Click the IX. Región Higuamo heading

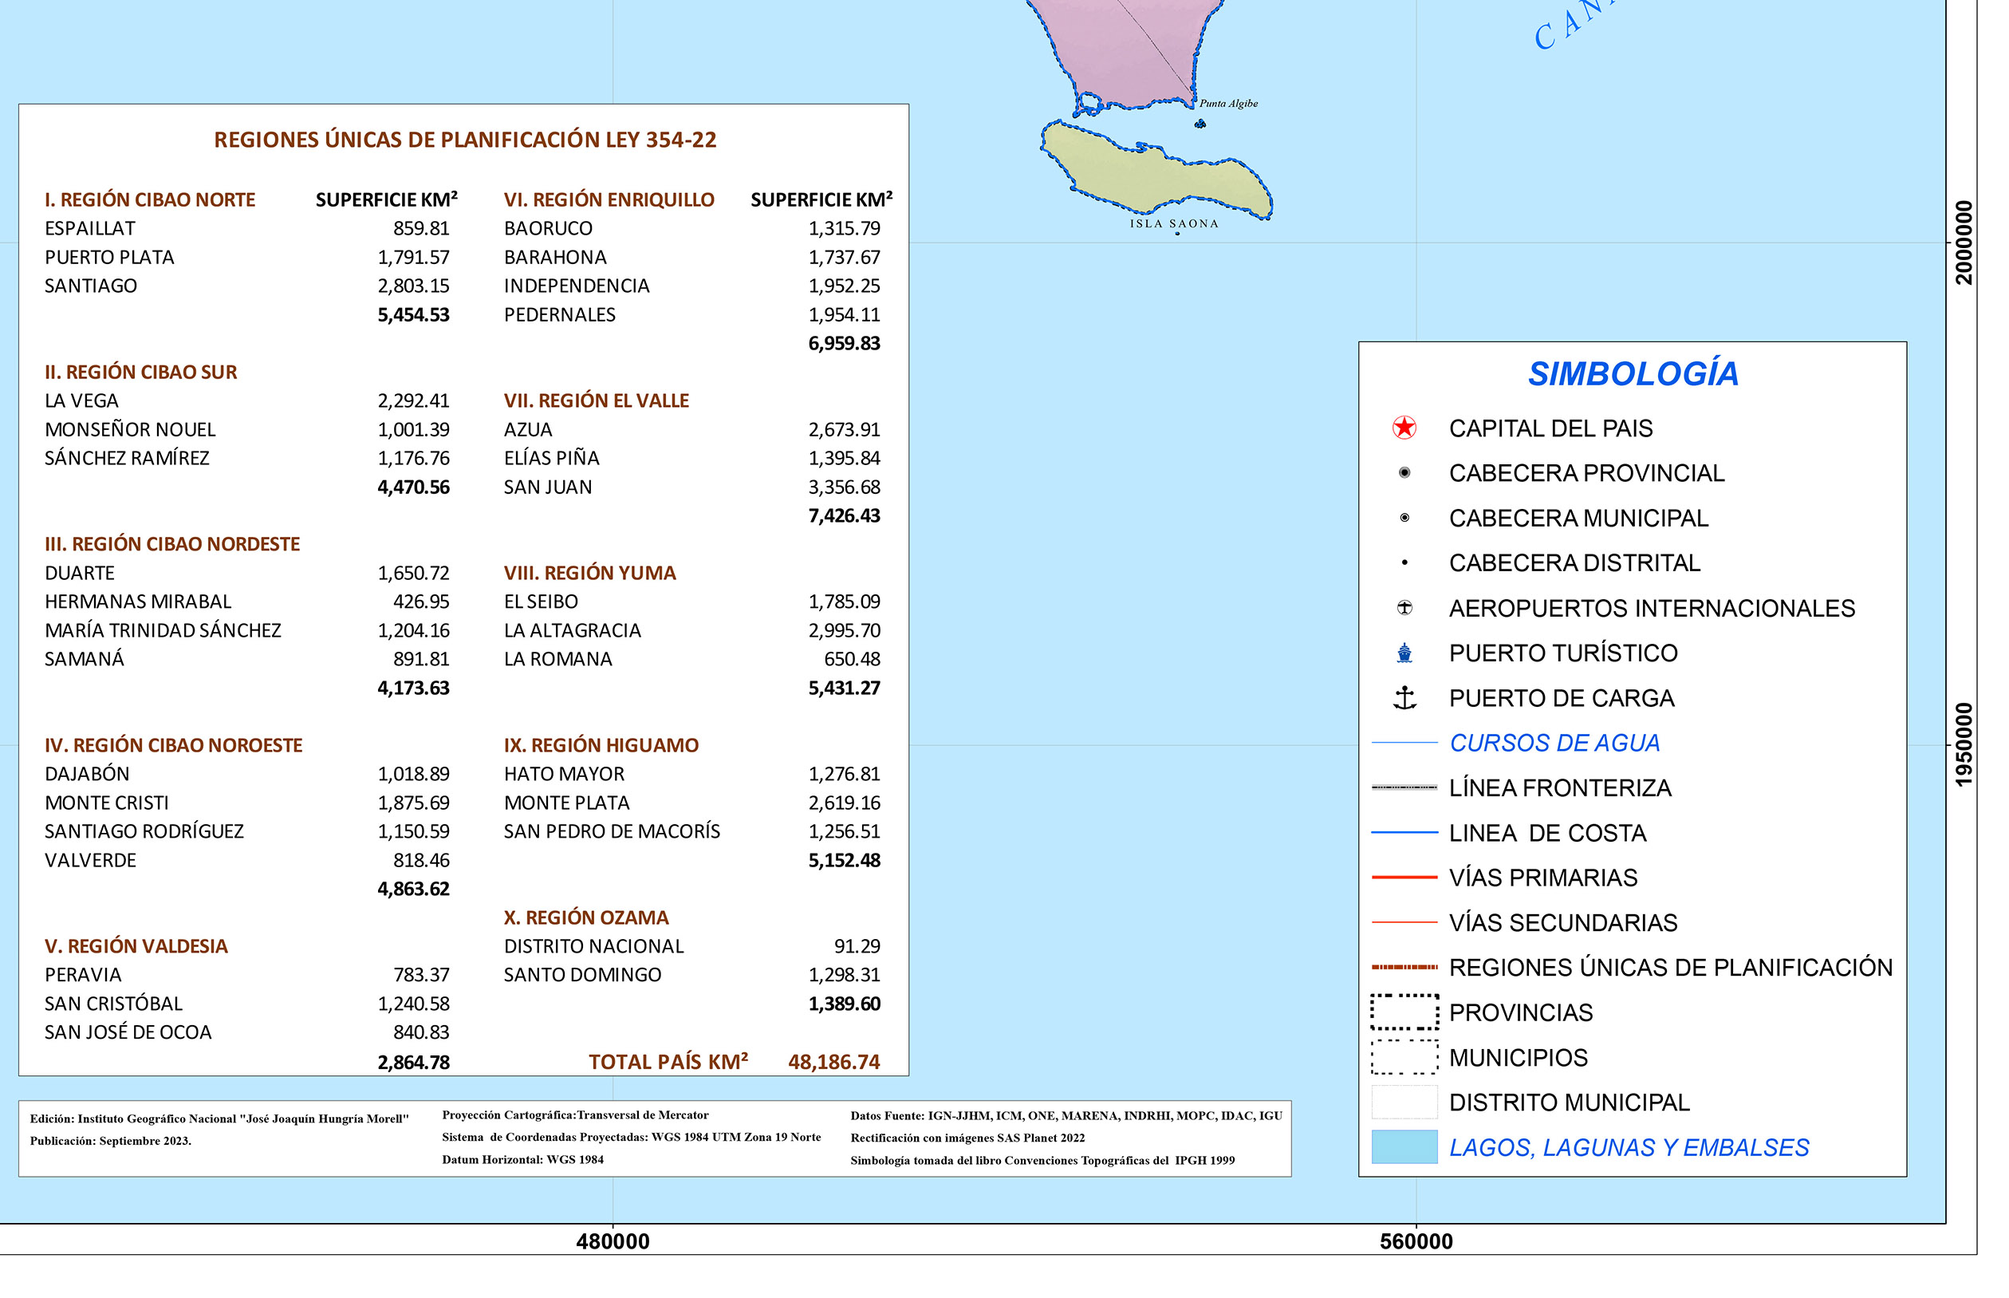(x=601, y=746)
